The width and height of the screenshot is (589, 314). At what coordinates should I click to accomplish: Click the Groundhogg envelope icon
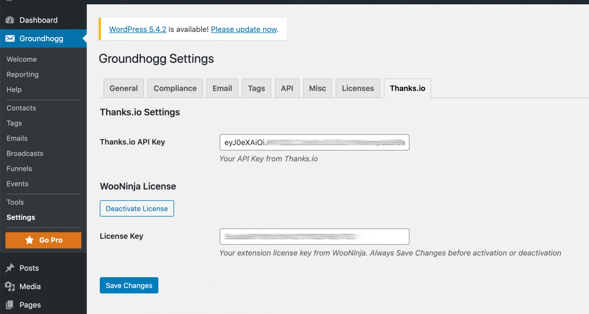pyautogui.click(x=10, y=39)
